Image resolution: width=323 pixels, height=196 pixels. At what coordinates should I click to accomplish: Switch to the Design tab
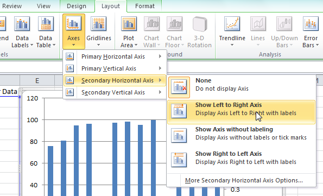coord(77,6)
